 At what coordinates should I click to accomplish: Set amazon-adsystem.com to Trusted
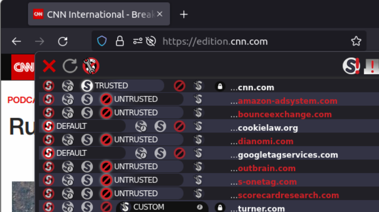pyautogui.click(x=87, y=99)
